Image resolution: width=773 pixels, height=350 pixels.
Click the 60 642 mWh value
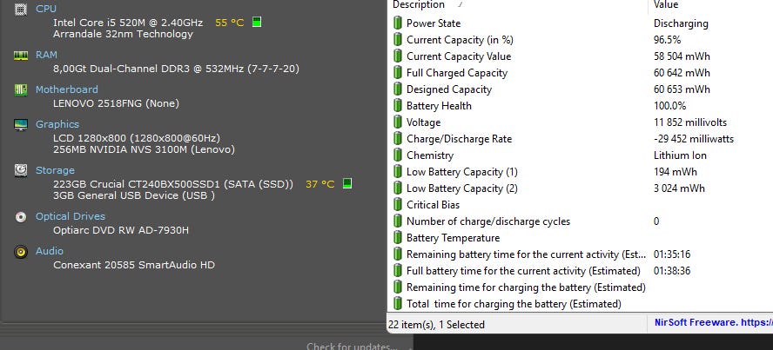tap(682, 73)
